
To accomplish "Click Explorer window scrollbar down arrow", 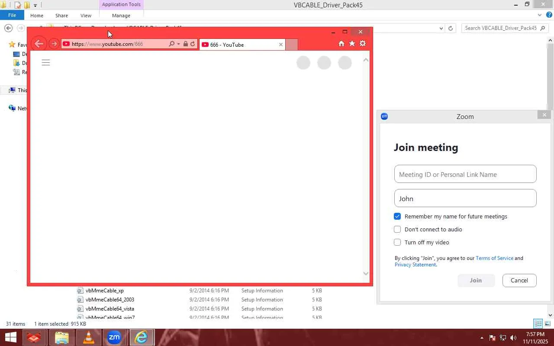I will (551, 315).
